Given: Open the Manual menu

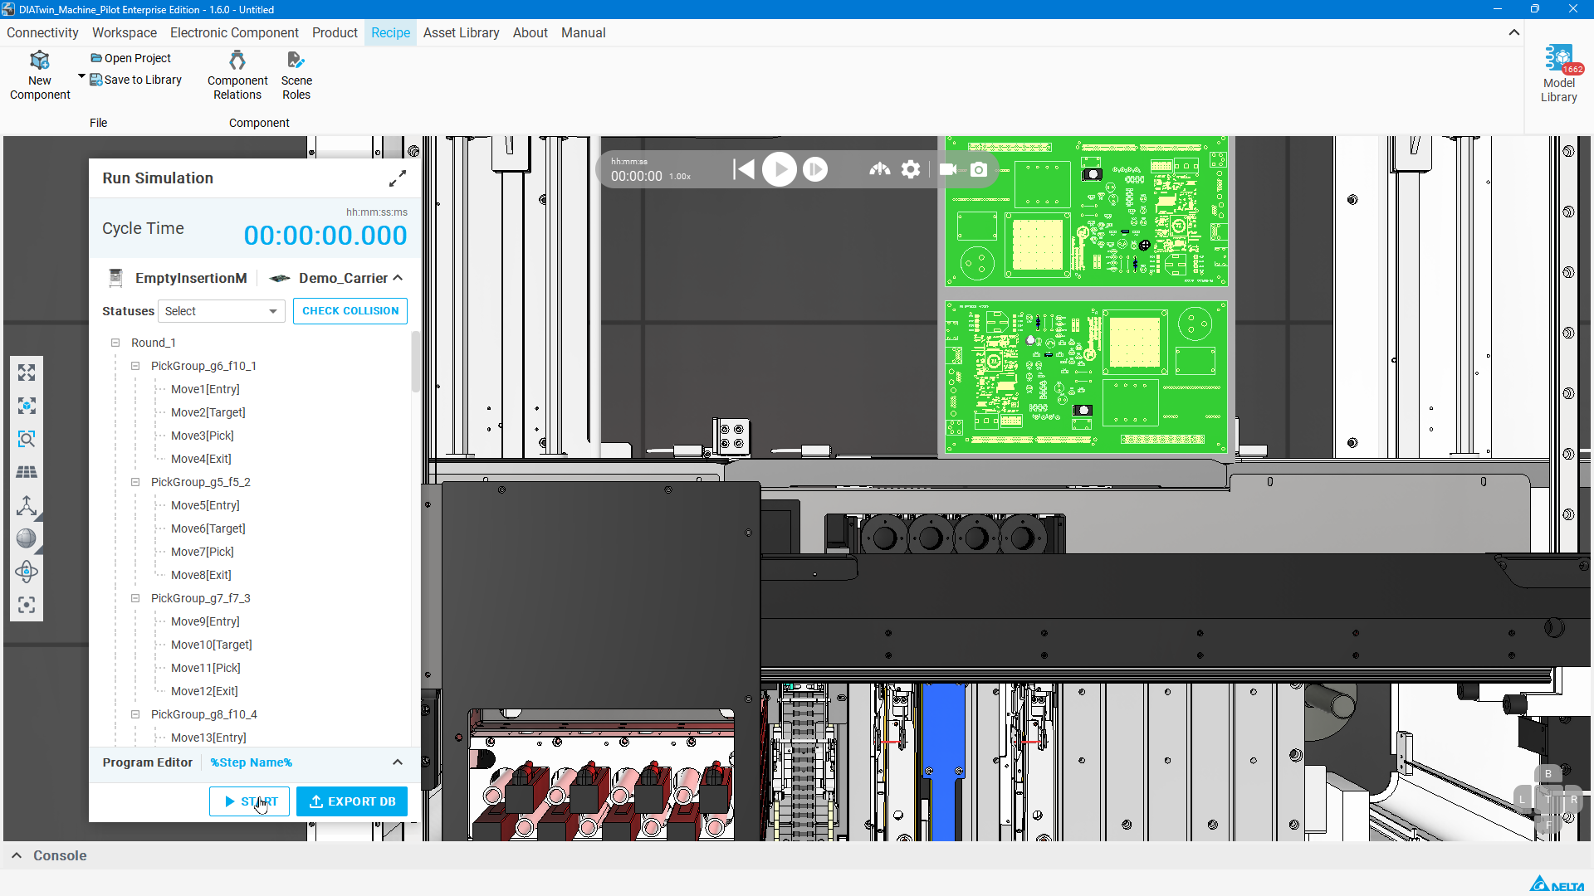Looking at the screenshot, I should pyautogui.click(x=583, y=32).
